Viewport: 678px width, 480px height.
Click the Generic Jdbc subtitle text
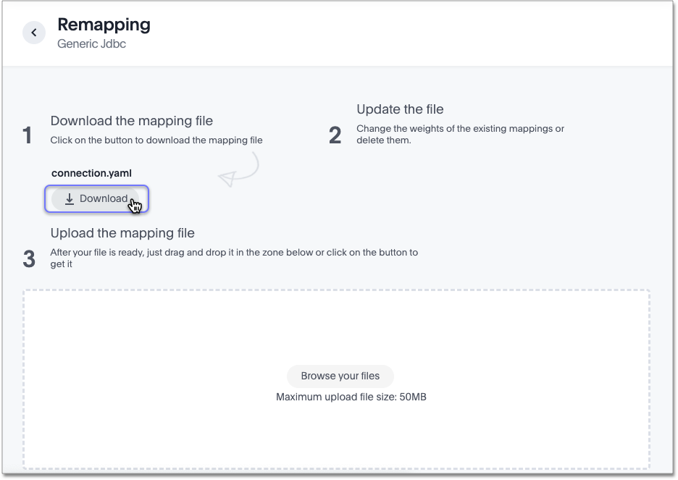click(x=91, y=43)
